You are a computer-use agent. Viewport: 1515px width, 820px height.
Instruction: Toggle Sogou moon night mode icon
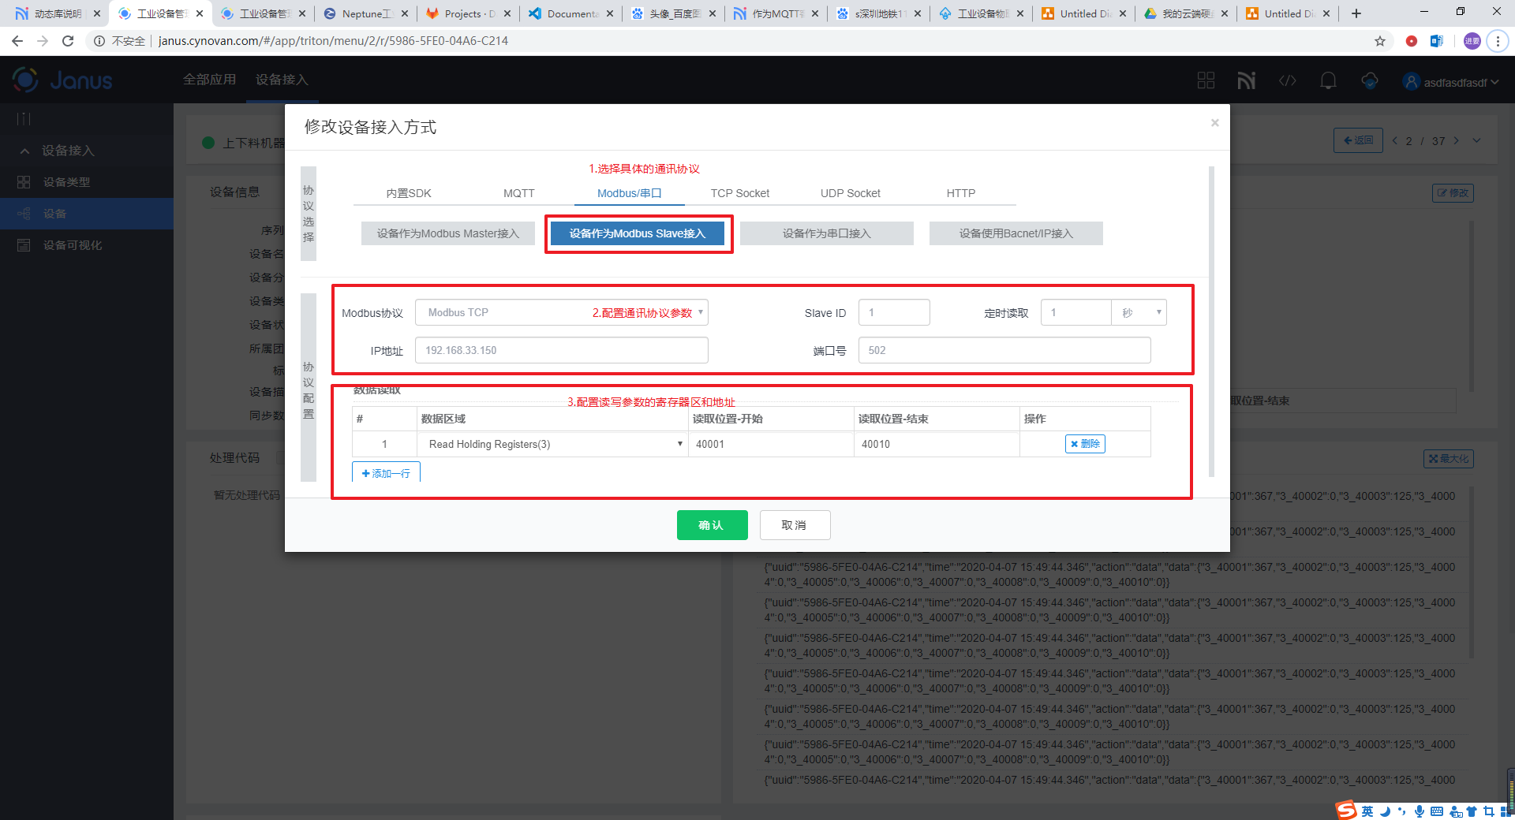tap(1385, 811)
